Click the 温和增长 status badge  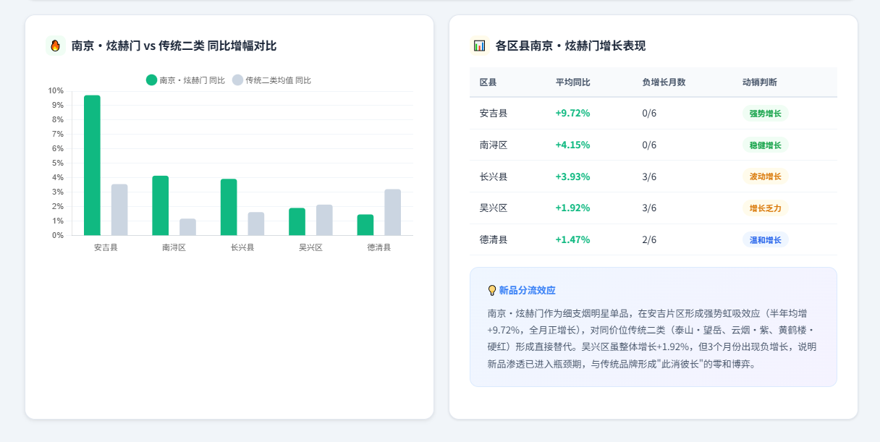pyautogui.click(x=766, y=239)
